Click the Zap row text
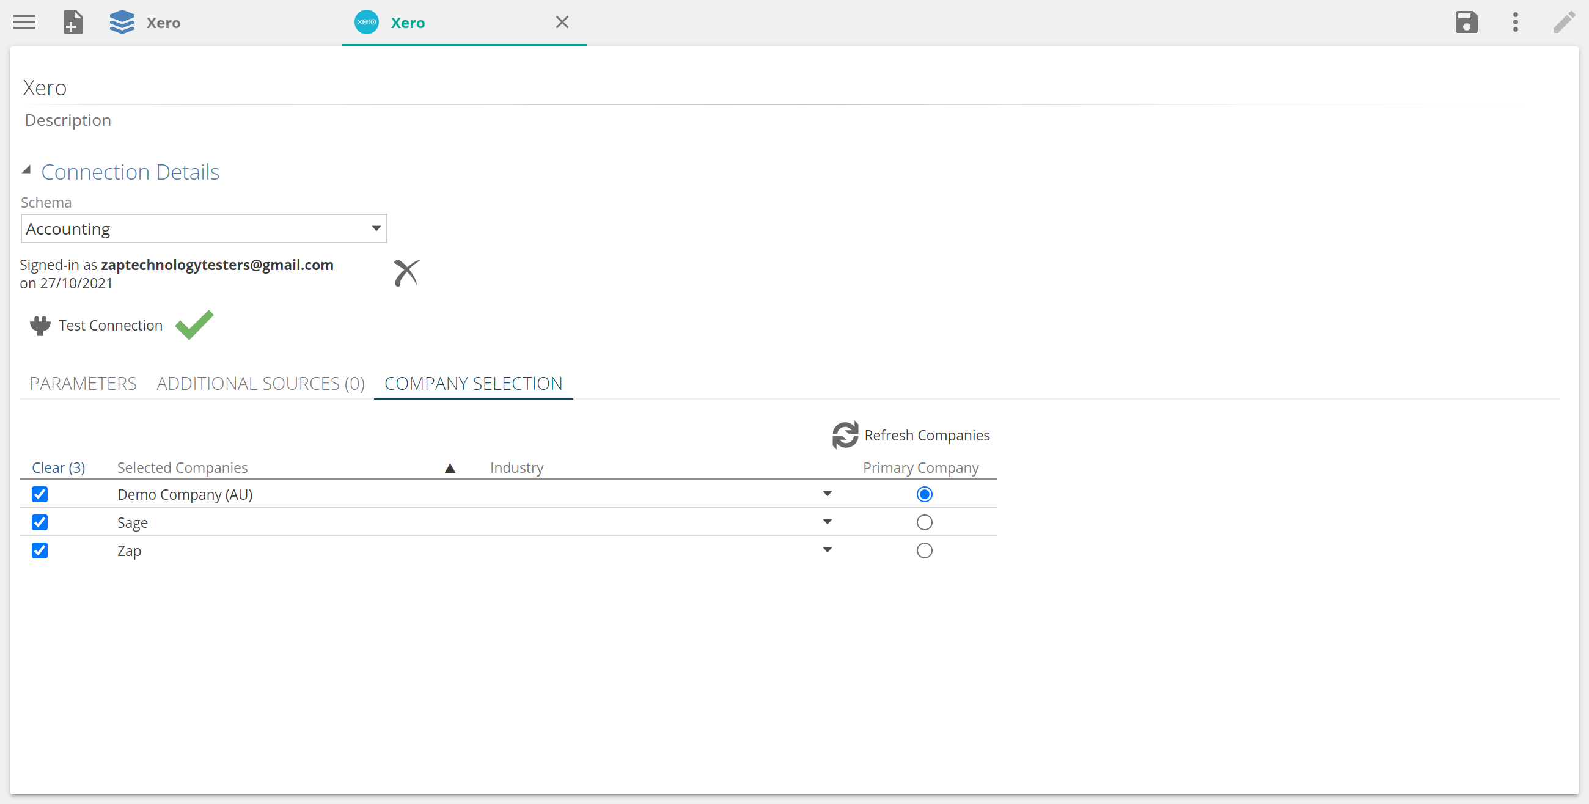The width and height of the screenshot is (1589, 804). pyautogui.click(x=129, y=551)
